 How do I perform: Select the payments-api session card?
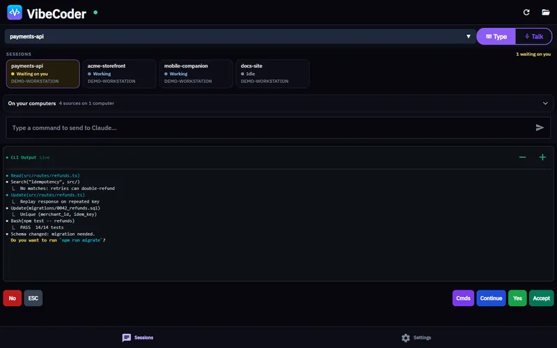point(43,74)
